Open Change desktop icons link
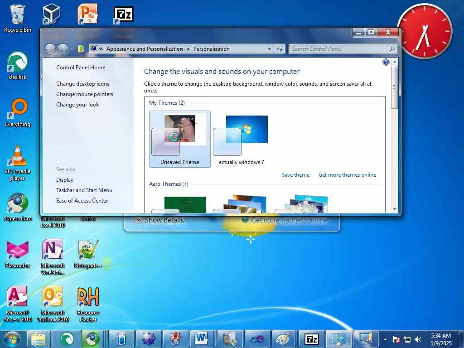The height and width of the screenshot is (348, 464). click(82, 84)
